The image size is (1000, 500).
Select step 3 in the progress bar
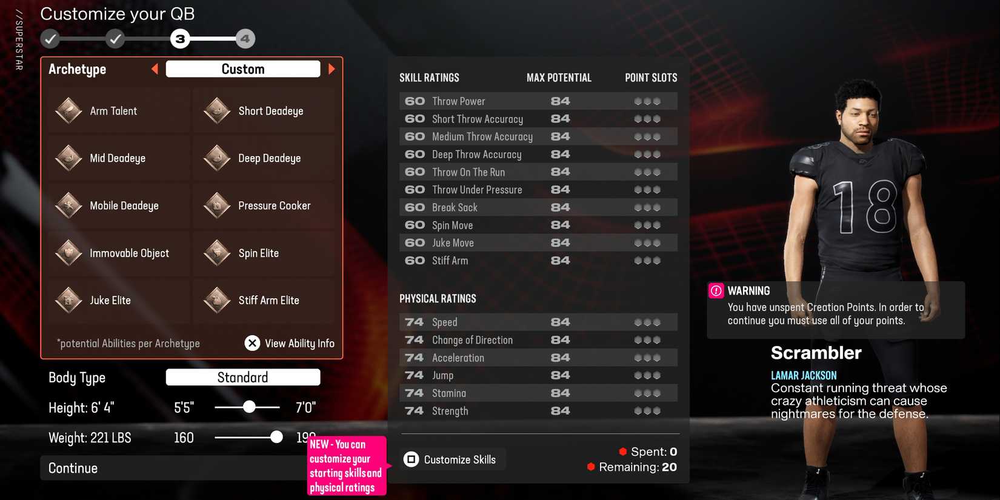pos(180,39)
